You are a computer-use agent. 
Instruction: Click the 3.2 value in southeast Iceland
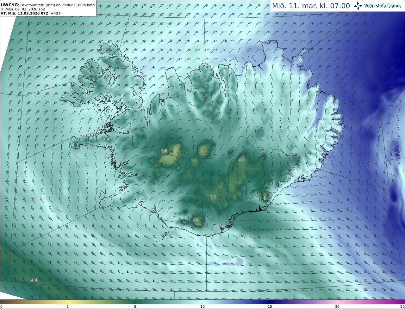click(x=266, y=199)
